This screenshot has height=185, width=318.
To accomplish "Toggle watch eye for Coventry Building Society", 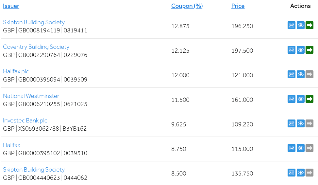I will 301,50.
